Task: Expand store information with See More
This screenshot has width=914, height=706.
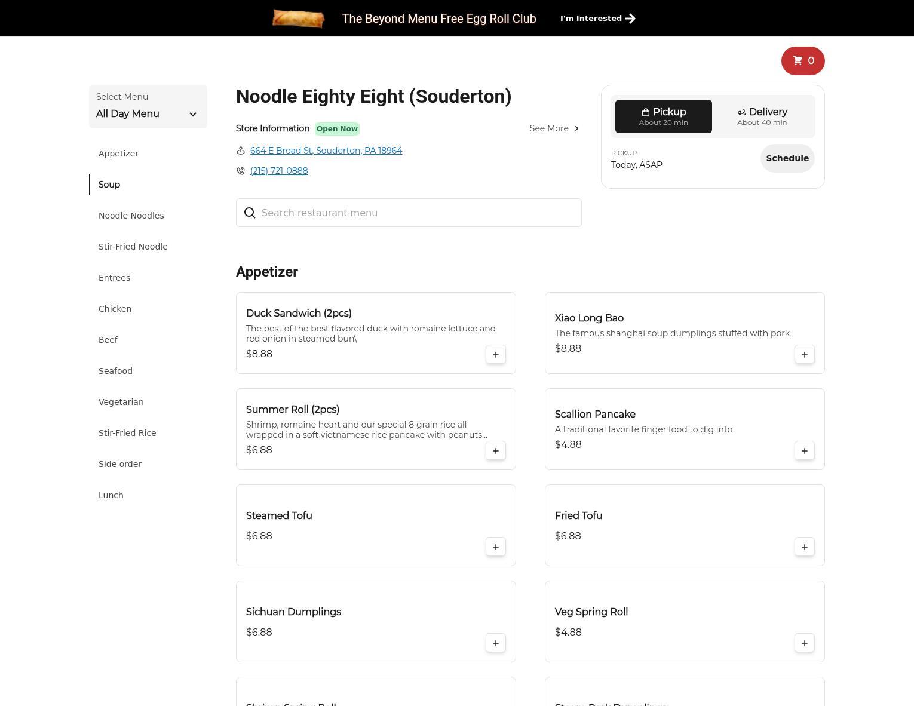Action: 554,128
